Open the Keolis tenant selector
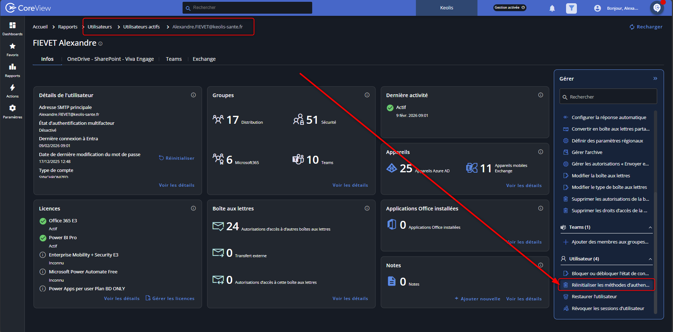Image resolution: width=673 pixels, height=332 pixels. click(447, 8)
